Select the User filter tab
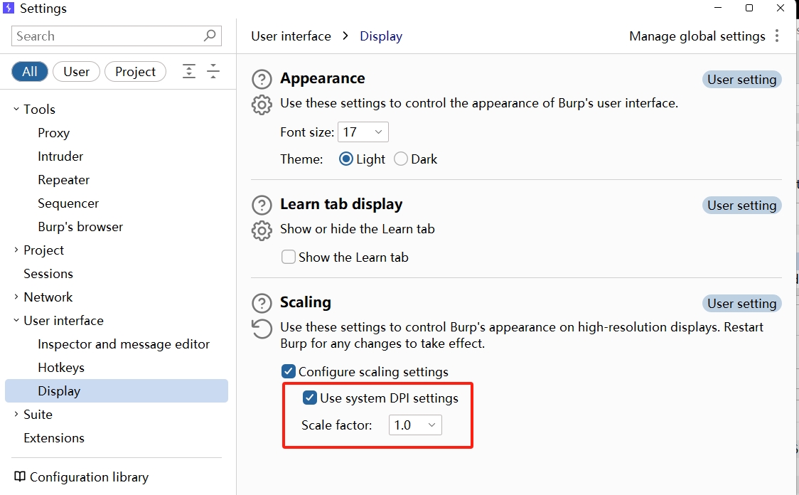 [x=77, y=71]
